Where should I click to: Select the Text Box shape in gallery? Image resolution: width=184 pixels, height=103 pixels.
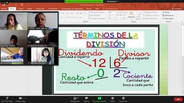coord(110,13)
